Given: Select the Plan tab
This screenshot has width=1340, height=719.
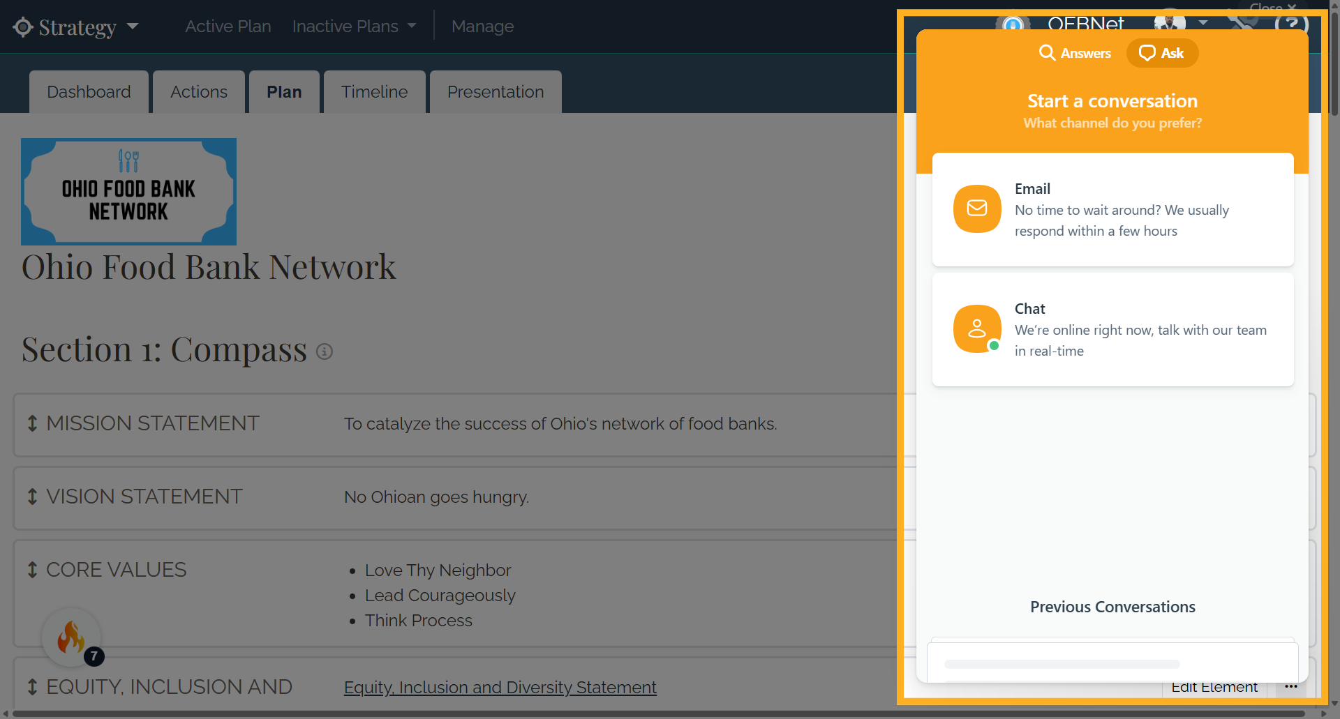Looking at the screenshot, I should click(x=284, y=92).
